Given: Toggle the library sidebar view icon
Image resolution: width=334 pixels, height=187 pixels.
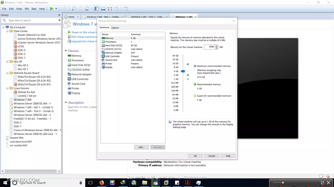Looking at the screenshot, I should (97, 9).
